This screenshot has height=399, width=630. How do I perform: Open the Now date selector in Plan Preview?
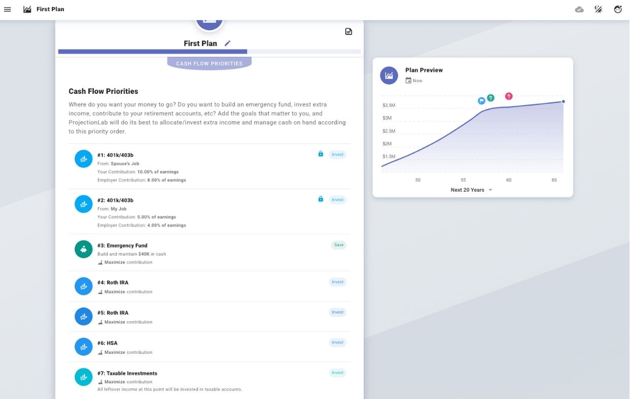[414, 81]
